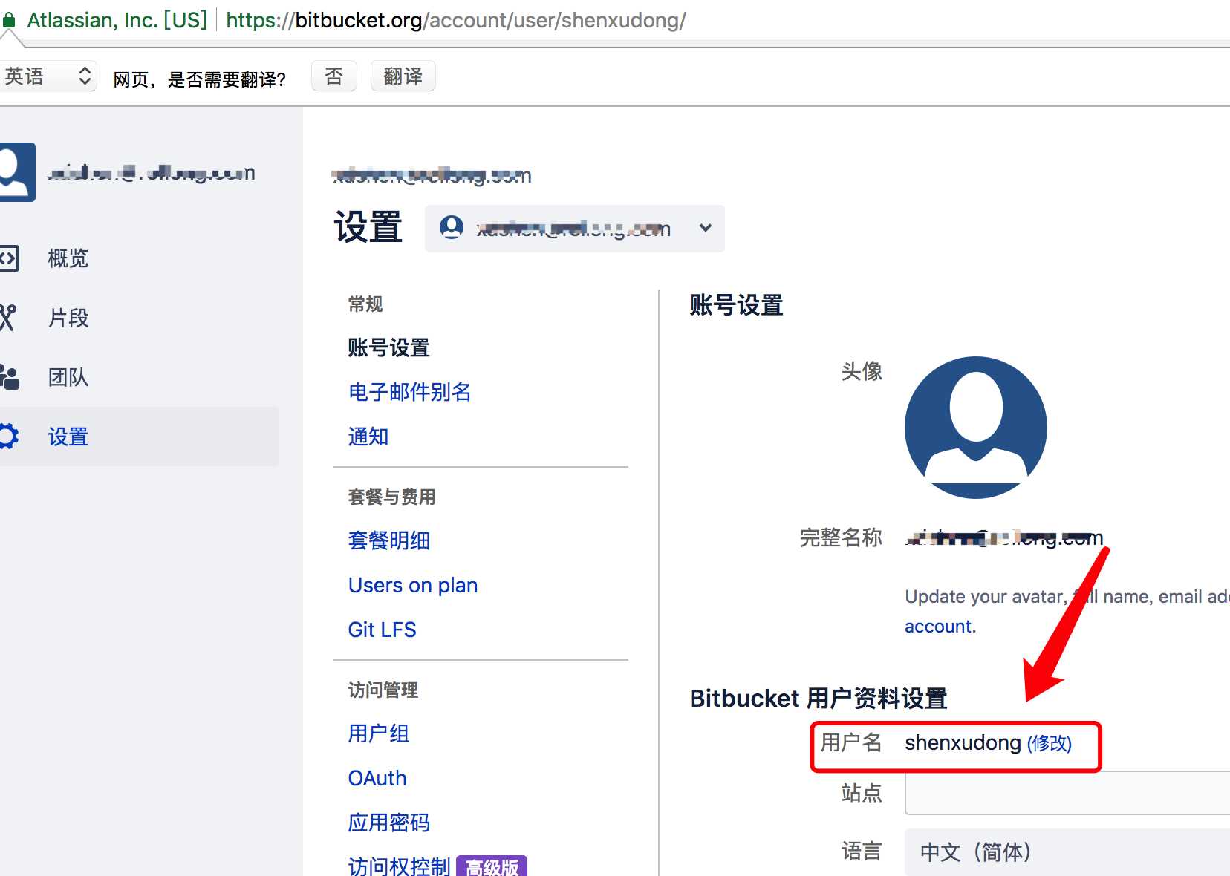The image size is (1230, 876).
Task: Go to 片段 in the sidebar
Action: coord(68,318)
